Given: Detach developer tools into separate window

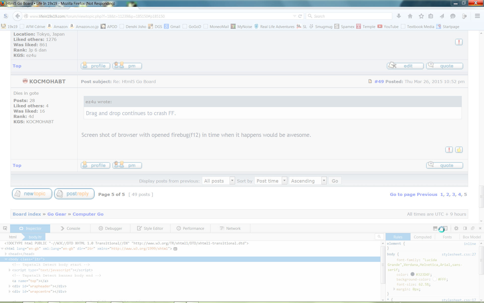Looking at the screenshot, I should (473, 228).
